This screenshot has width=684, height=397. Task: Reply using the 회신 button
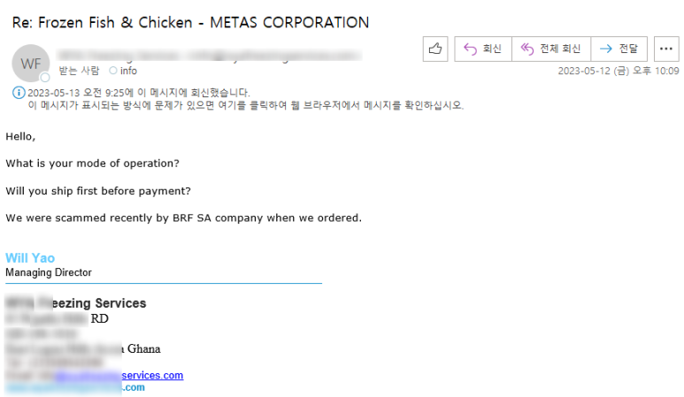click(483, 49)
